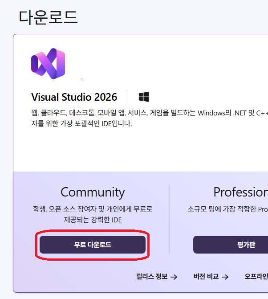Click the Professional heading
The height and width of the screenshot is (299, 268).
[241, 192]
